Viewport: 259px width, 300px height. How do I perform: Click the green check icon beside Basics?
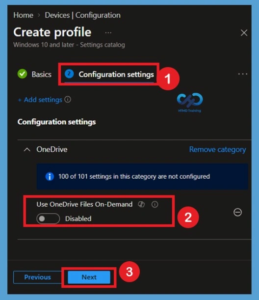click(x=22, y=74)
